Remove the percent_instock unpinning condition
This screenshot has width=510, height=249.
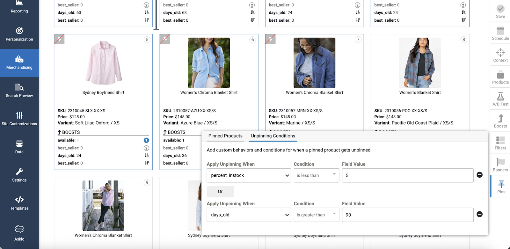(479, 175)
